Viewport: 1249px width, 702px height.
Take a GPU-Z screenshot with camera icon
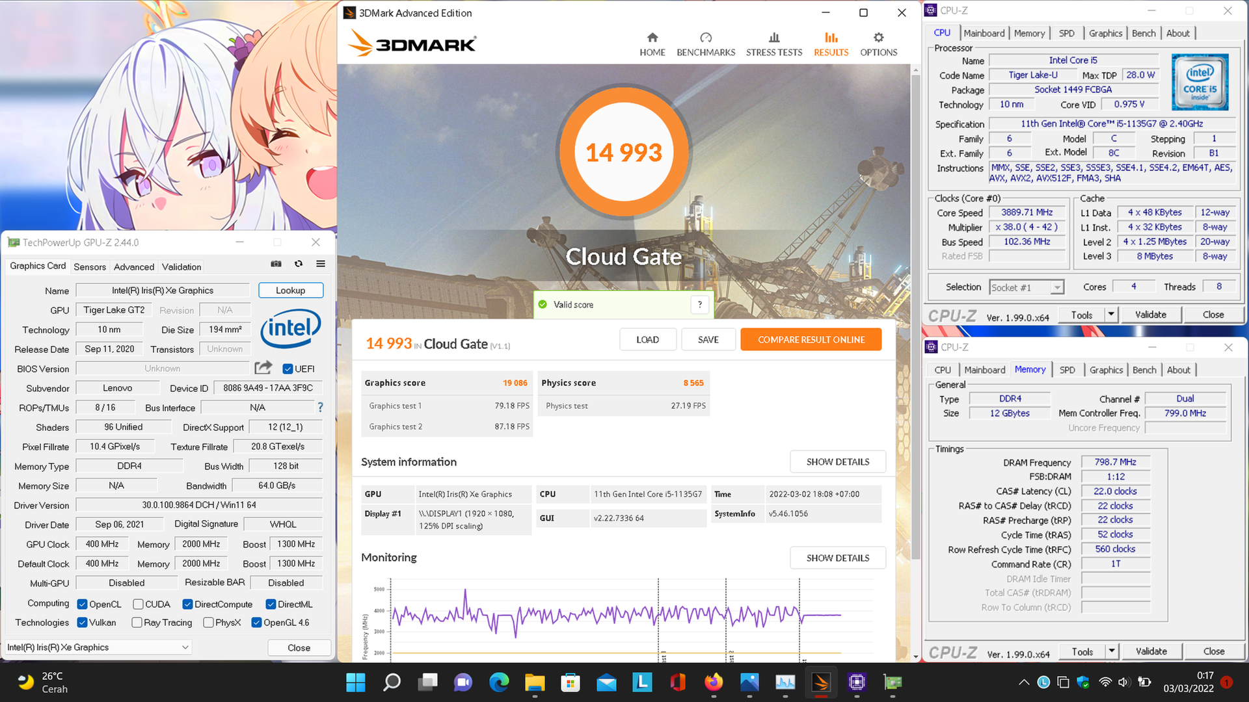tap(276, 264)
